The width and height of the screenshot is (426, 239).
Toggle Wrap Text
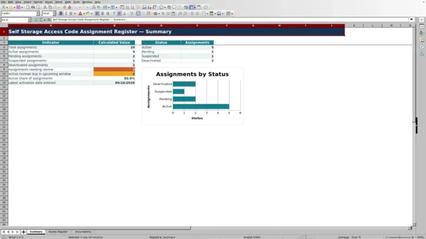[131, 13]
